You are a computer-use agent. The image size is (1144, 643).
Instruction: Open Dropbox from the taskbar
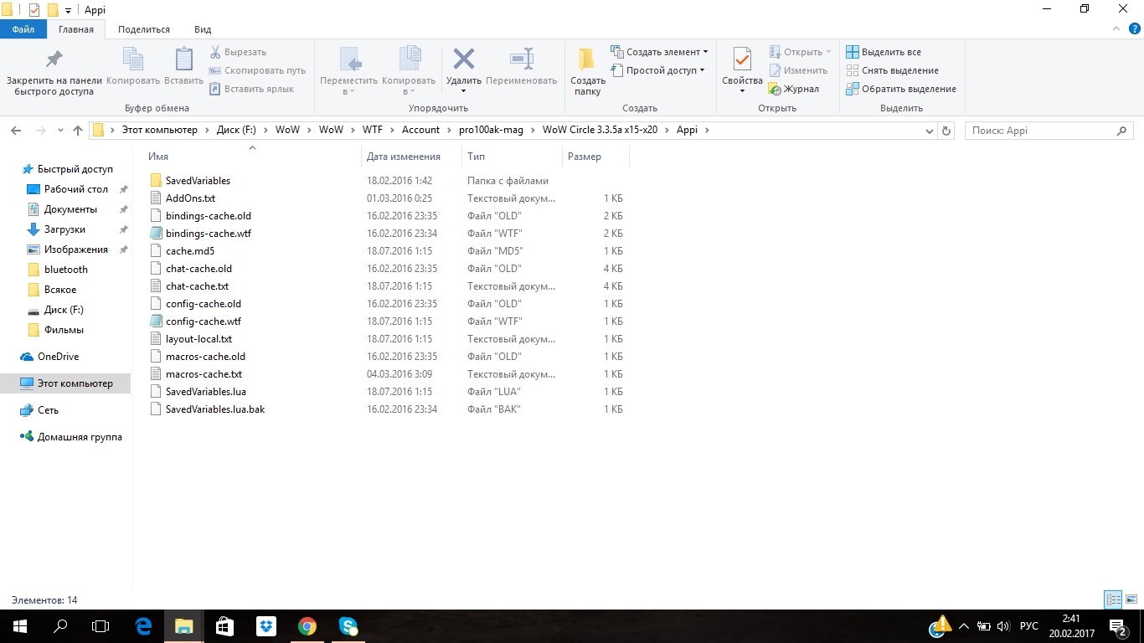[x=266, y=626]
